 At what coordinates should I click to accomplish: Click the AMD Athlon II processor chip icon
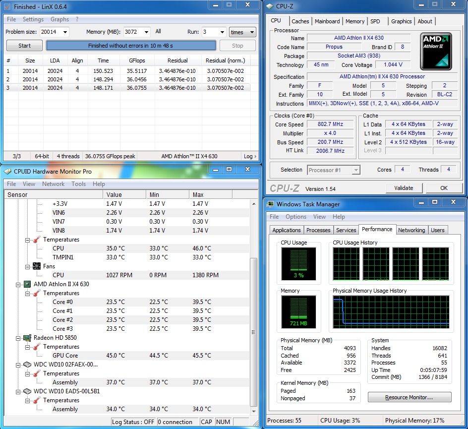click(27, 284)
